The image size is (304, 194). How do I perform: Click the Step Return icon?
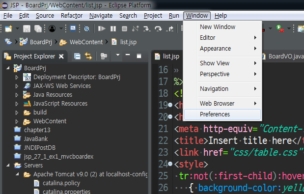click(169, 28)
